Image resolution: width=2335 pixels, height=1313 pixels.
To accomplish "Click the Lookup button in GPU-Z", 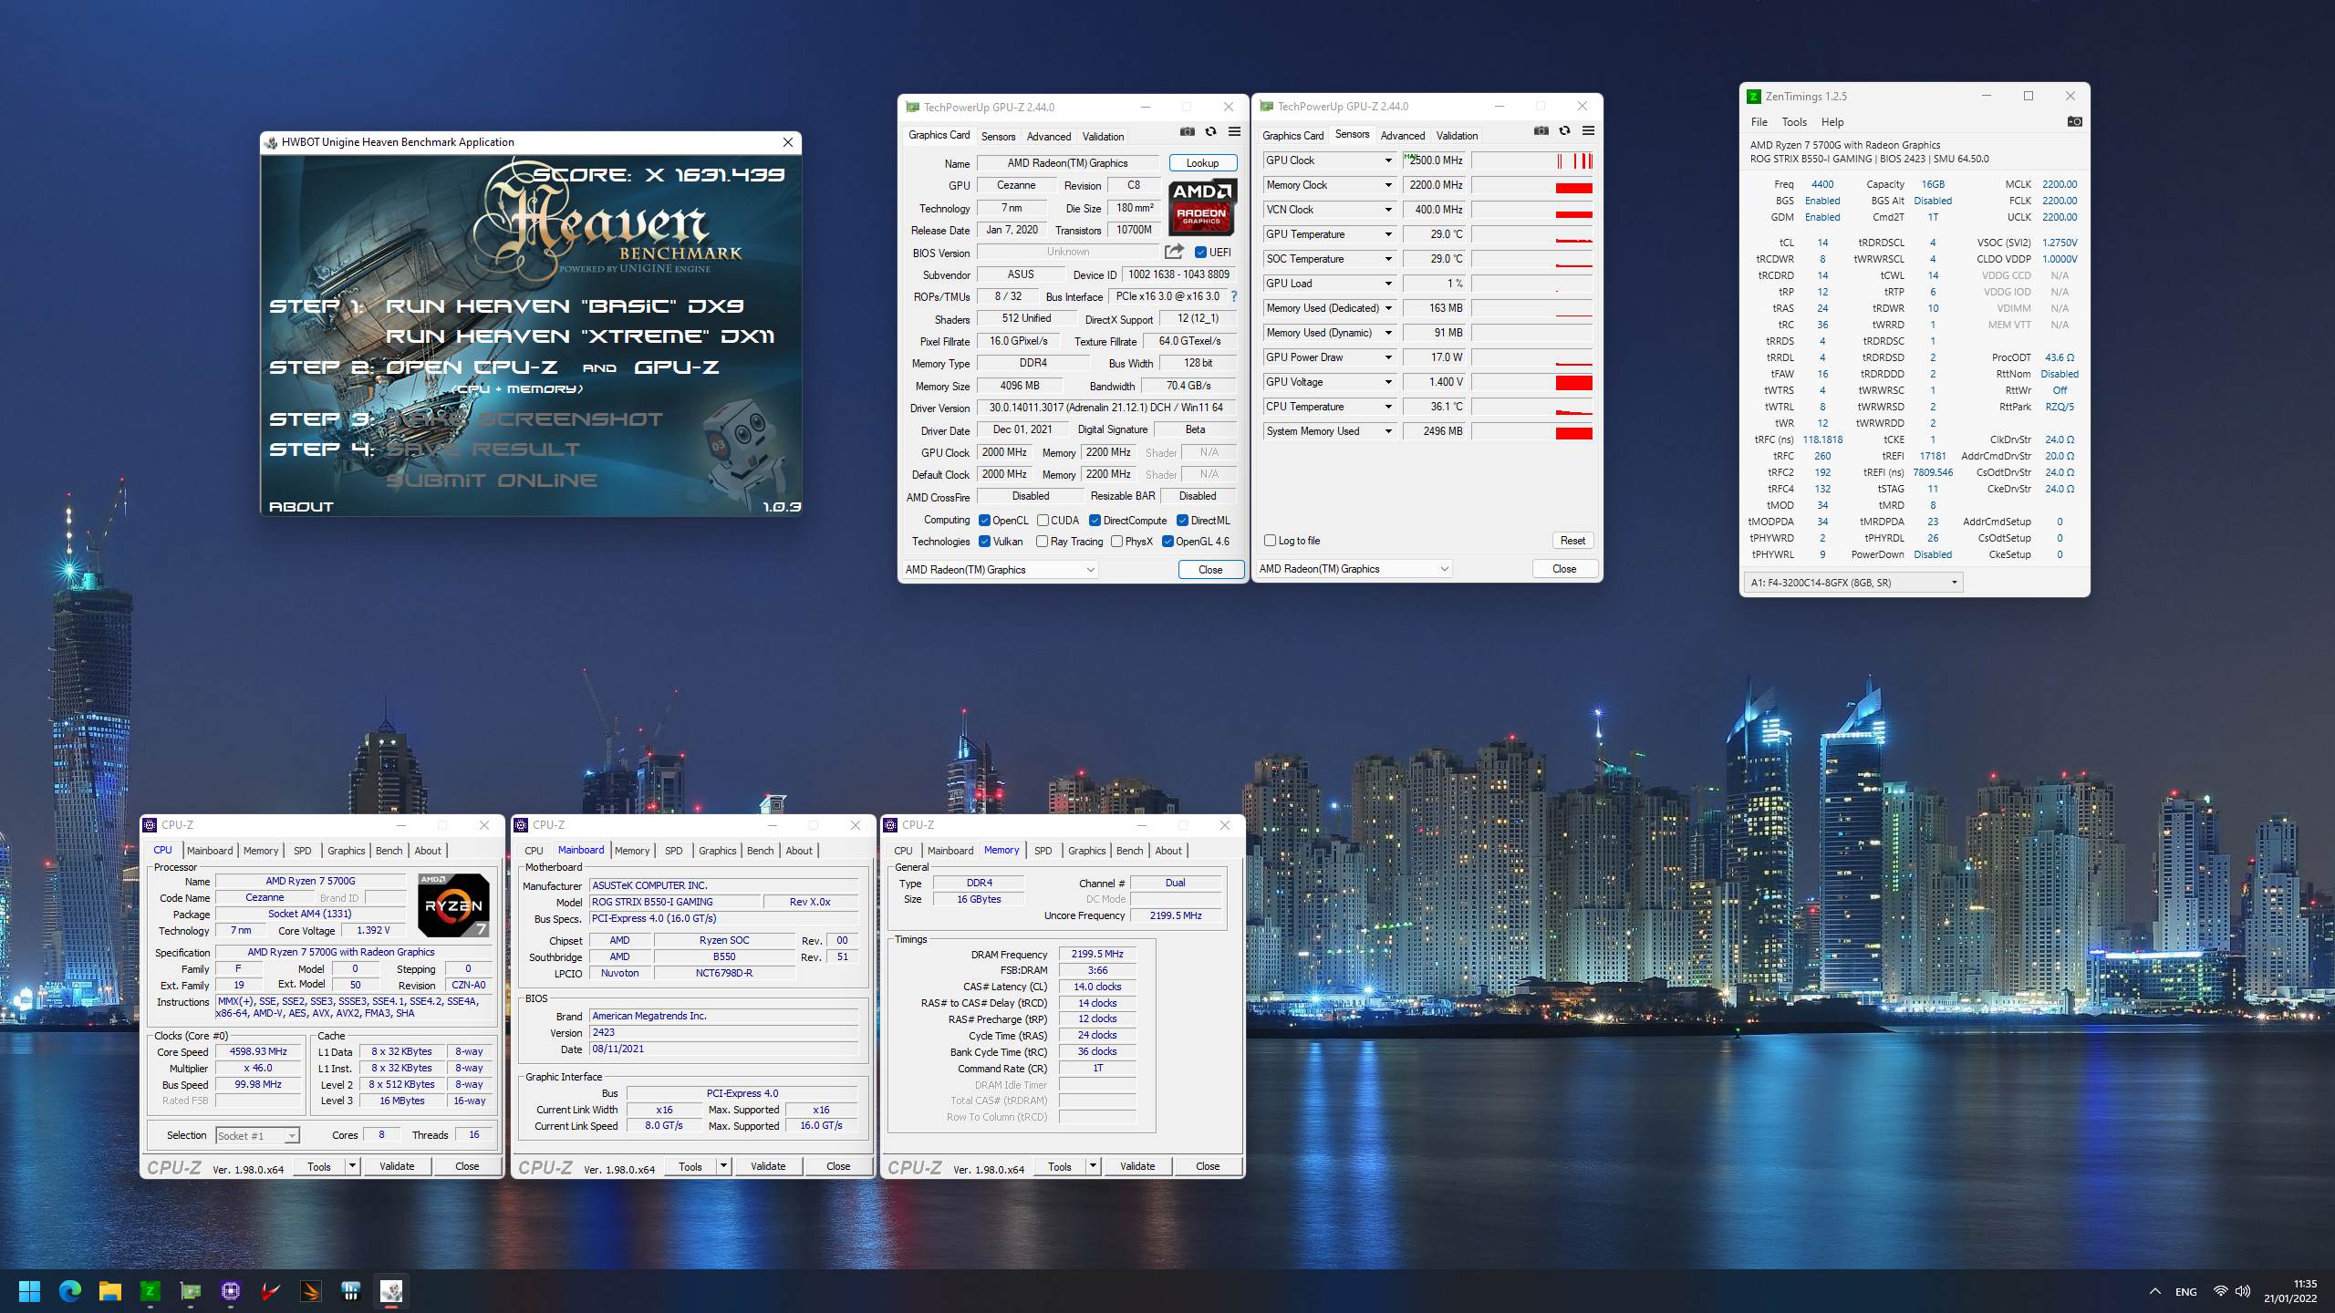I will point(1202,163).
